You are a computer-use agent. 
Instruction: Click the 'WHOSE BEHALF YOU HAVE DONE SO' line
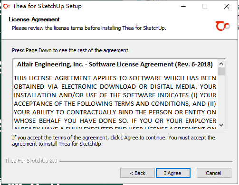click(x=115, y=121)
